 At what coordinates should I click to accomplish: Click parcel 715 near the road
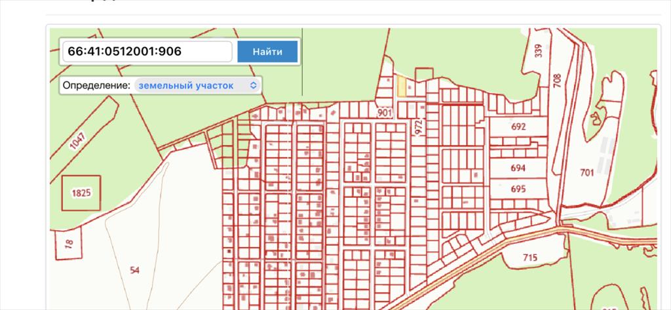(x=531, y=258)
